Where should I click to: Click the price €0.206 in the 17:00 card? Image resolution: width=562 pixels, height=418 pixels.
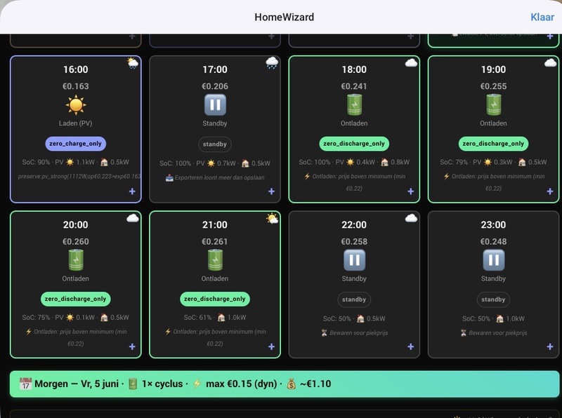click(215, 86)
